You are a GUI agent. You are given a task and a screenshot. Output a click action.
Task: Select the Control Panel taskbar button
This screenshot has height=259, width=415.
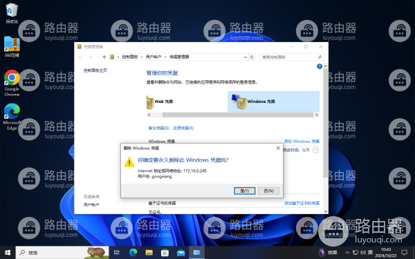click(x=196, y=253)
